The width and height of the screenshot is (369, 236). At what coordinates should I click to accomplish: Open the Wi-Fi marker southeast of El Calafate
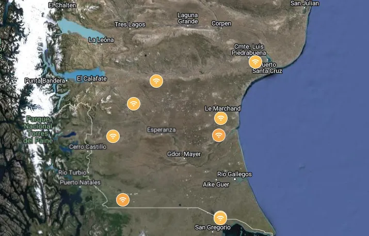point(134,103)
